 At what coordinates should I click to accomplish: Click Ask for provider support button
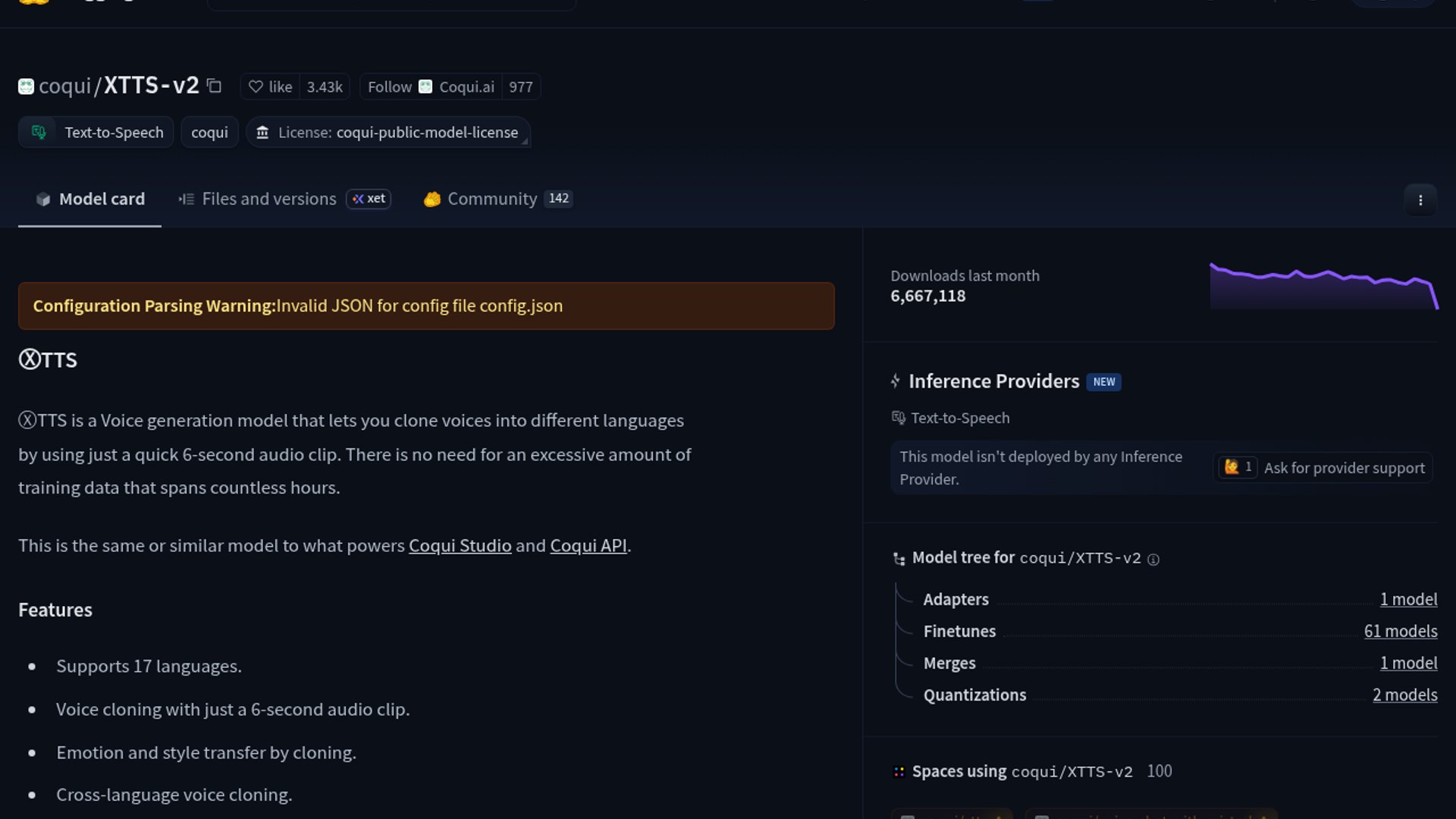pos(1344,468)
